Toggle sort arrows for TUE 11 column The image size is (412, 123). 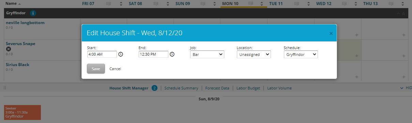(x=308, y=4)
